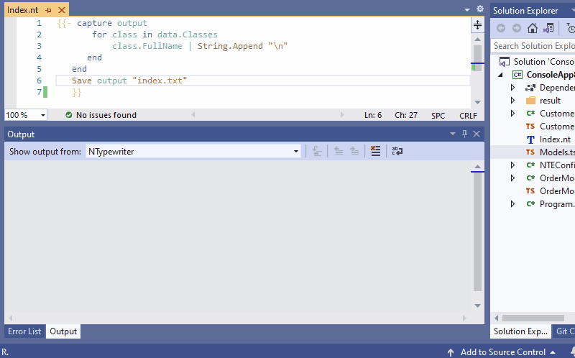The height and width of the screenshot is (358, 575).
Task: Click the No issues found indicator
Action: 101,115
